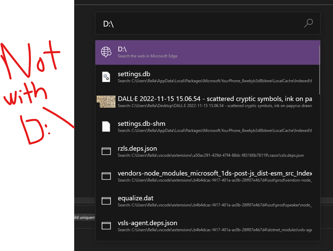Open the vsls-agent.deps.json result

(207, 226)
